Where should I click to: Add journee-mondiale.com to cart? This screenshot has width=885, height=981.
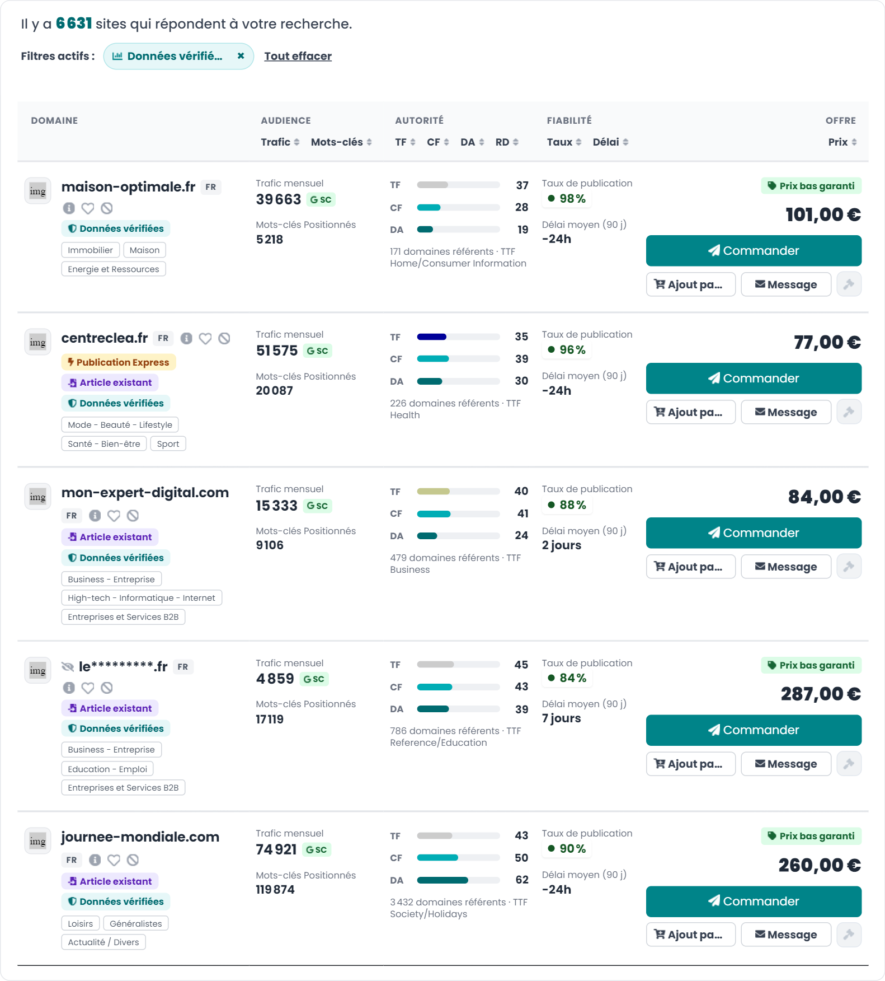(x=691, y=935)
